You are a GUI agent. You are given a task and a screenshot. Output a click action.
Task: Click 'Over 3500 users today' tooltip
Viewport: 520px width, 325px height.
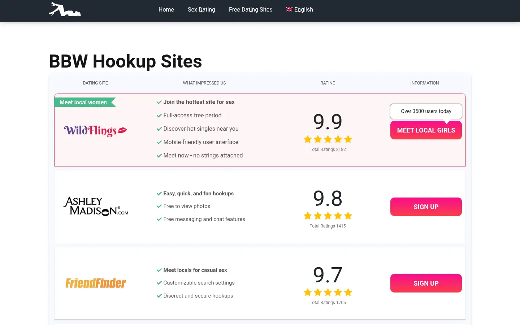click(426, 111)
